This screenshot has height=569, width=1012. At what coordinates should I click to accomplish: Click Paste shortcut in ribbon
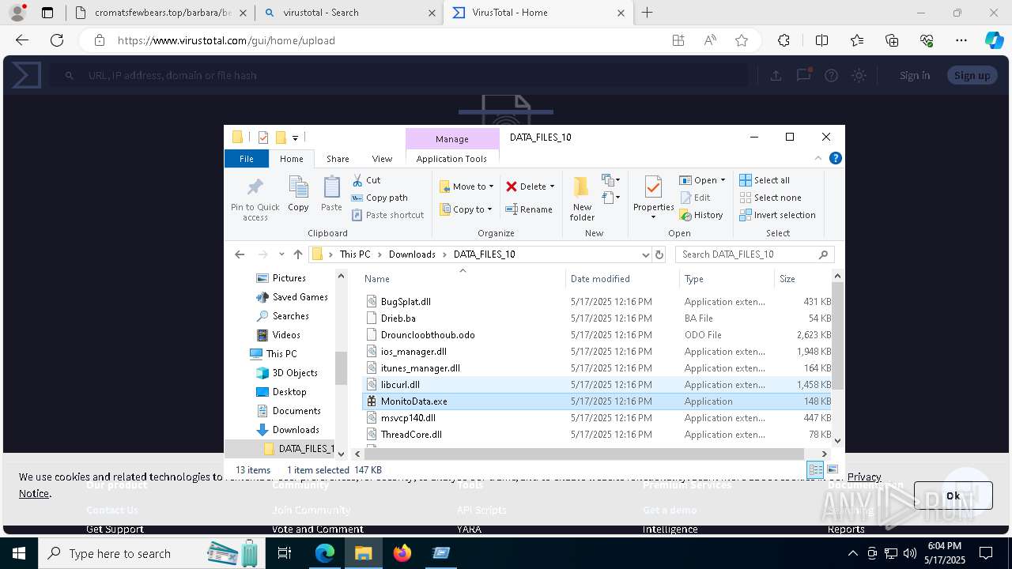pyautogui.click(x=387, y=215)
